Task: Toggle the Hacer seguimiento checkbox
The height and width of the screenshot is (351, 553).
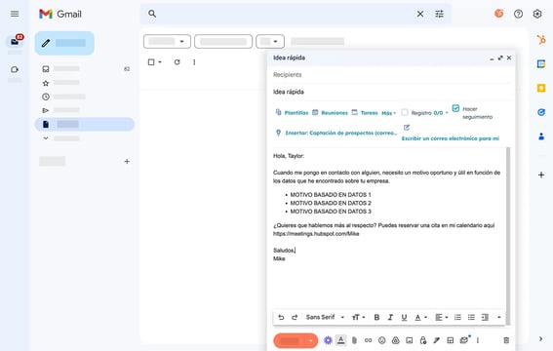Action: (455, 108)
